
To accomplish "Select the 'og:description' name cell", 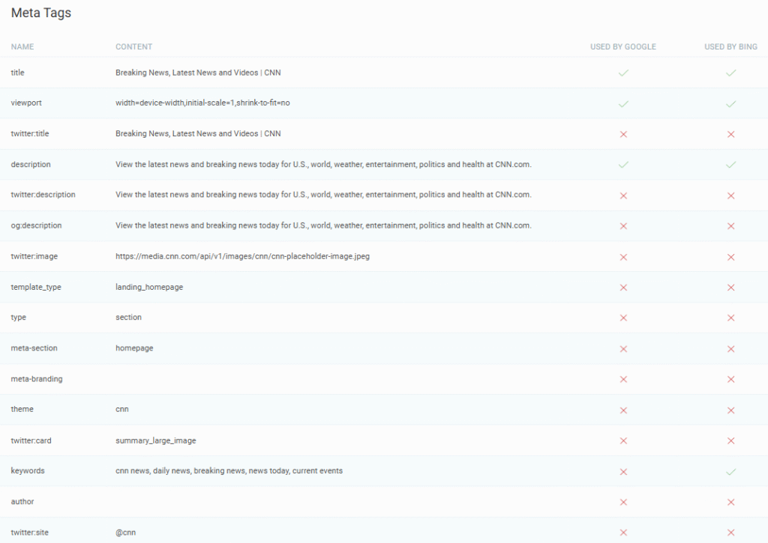I will (36, 225).
